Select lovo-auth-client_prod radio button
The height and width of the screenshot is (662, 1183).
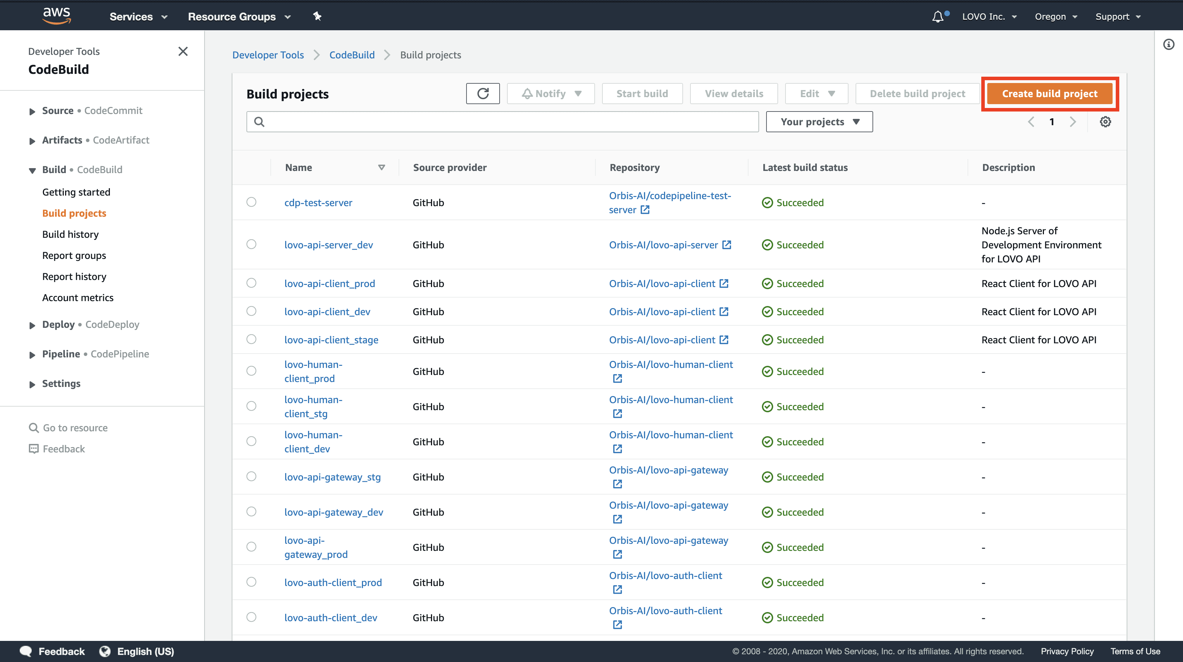click(251, 582)
